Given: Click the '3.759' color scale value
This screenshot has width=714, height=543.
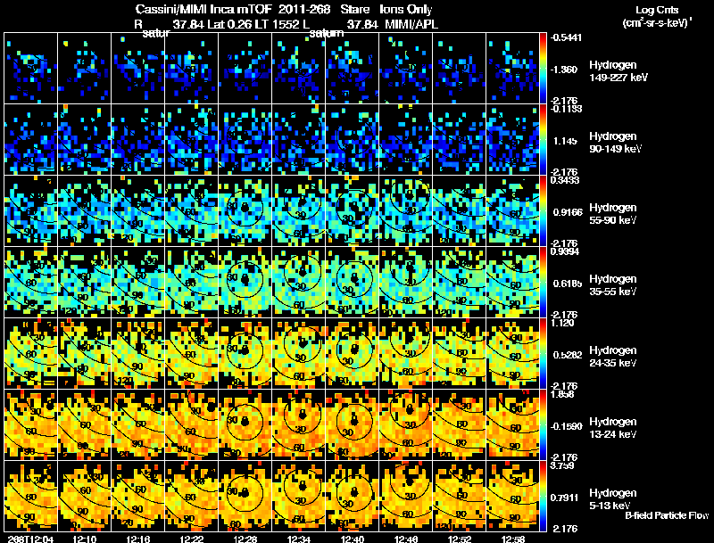Looking at the screenshot, I should point(563,465).
